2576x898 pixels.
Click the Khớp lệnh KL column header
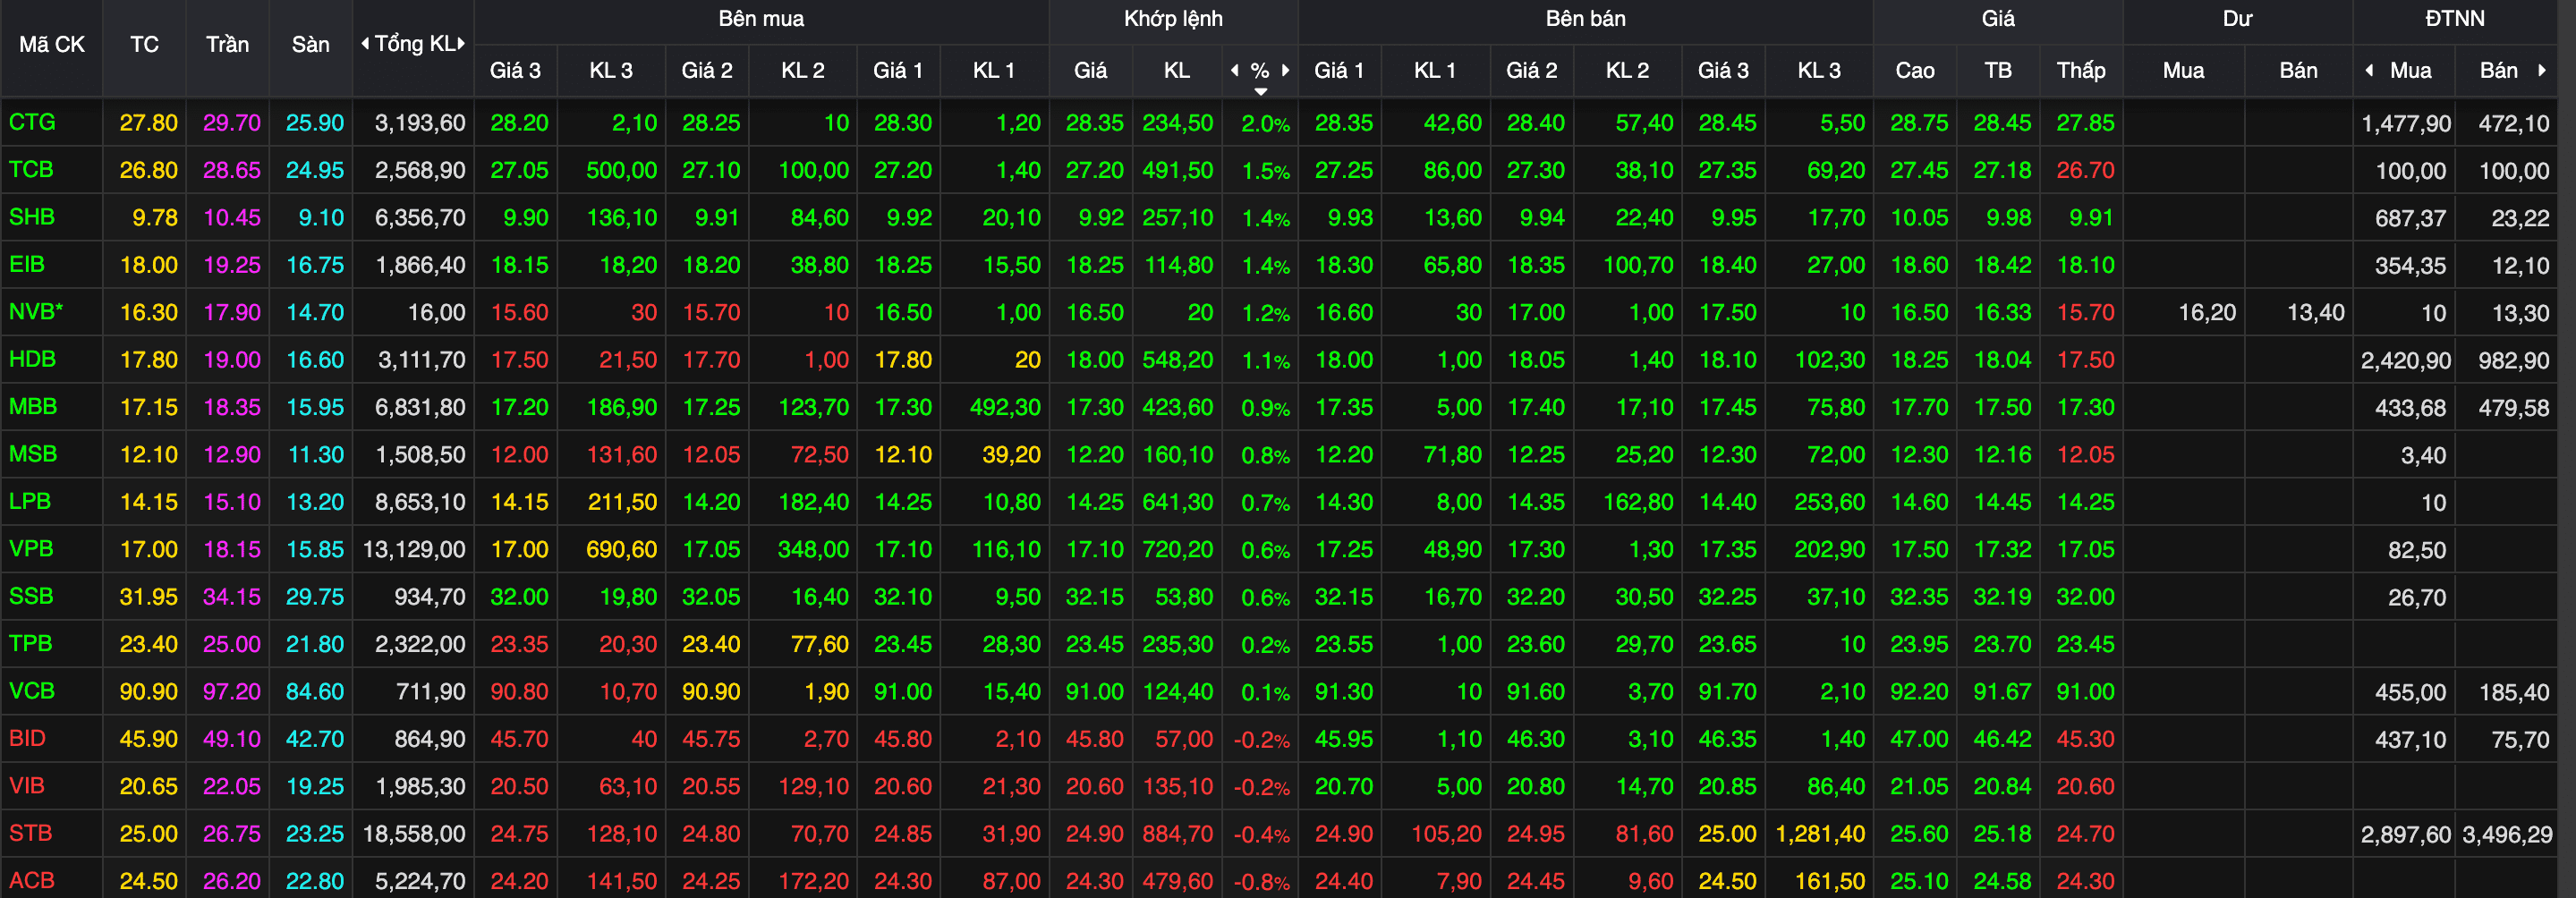[x=1176, y=70]
